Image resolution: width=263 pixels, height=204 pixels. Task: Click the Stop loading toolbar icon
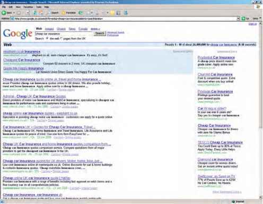coord(28,13)
